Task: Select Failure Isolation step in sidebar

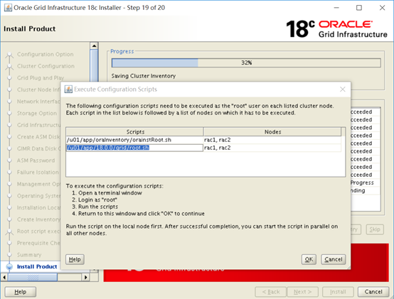Action: coord(38,172)
